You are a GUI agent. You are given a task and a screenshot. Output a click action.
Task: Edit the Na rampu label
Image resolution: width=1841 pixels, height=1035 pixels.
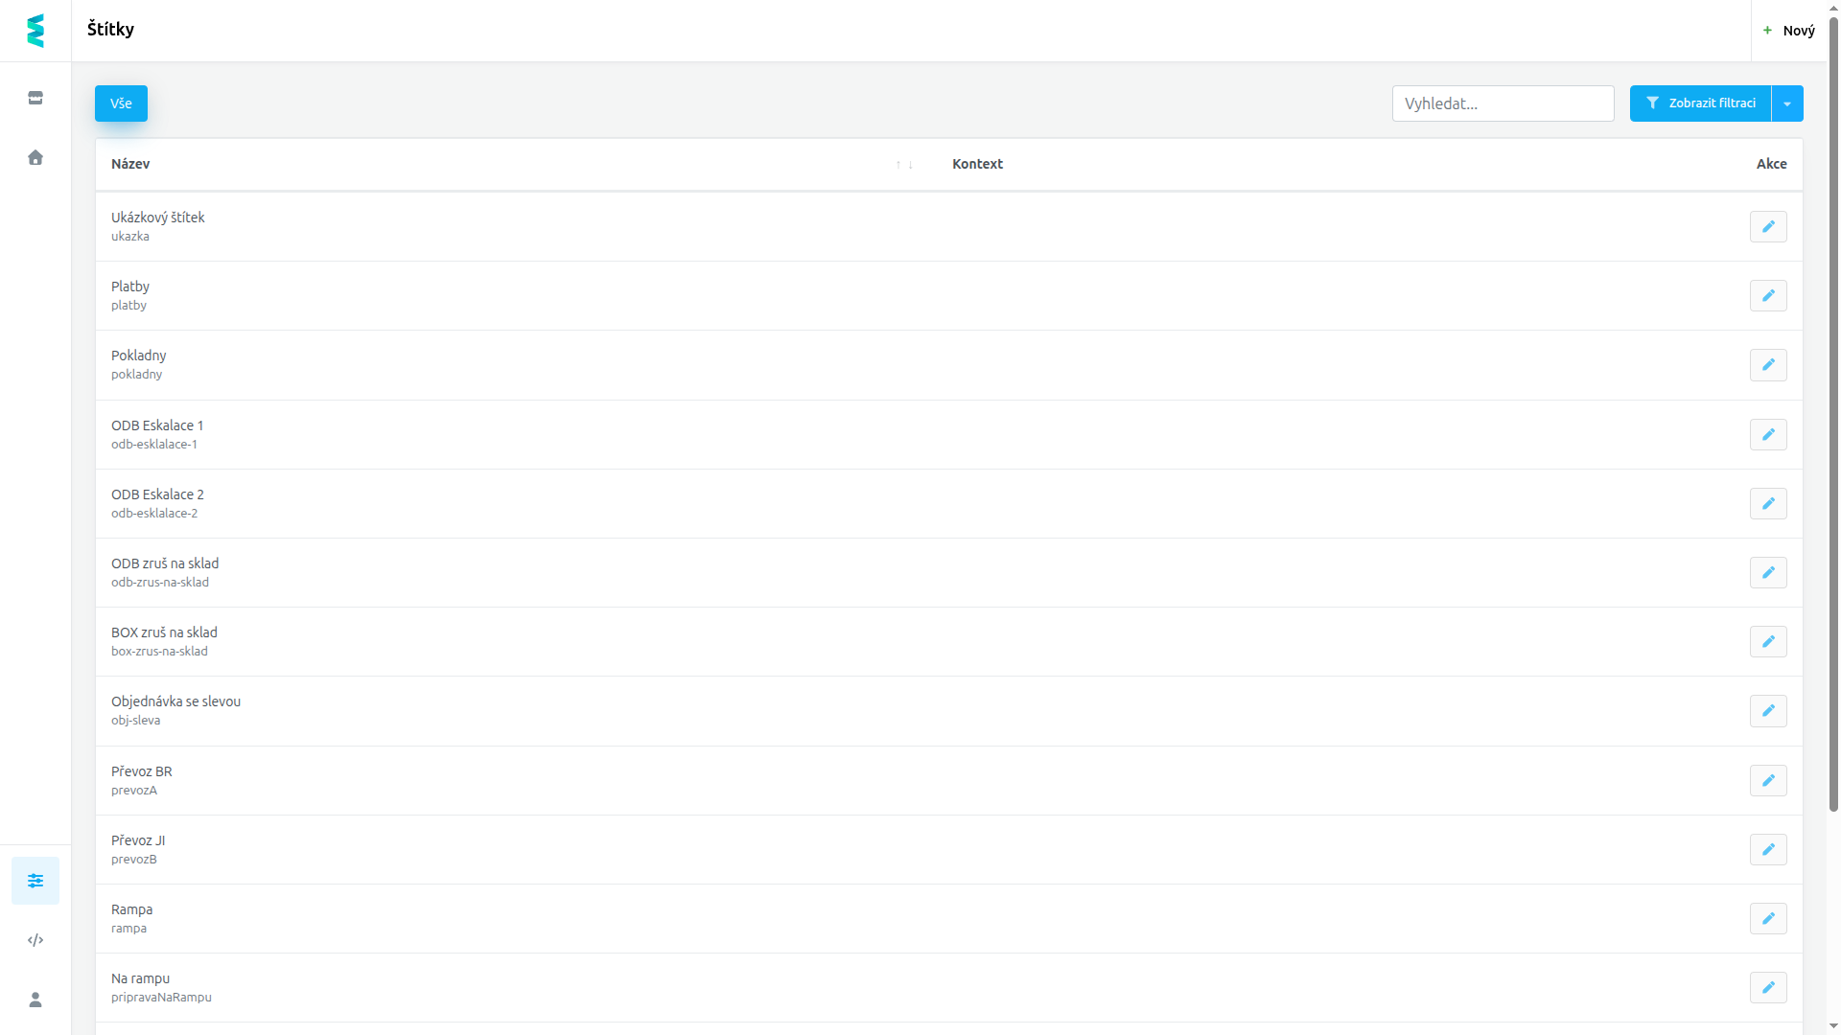pos(1768,988)
